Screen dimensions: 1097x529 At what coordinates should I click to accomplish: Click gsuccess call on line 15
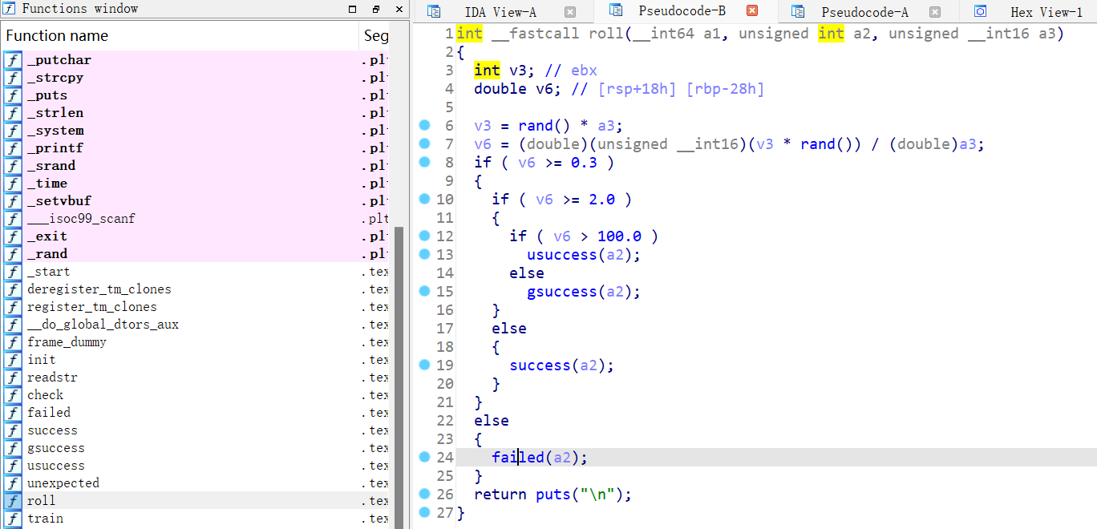(x=562, y=292)
